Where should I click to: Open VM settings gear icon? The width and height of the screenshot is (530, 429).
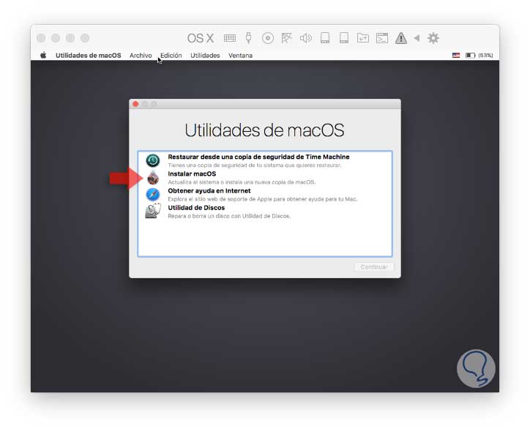pyautogui.click(x=433, y=38)
